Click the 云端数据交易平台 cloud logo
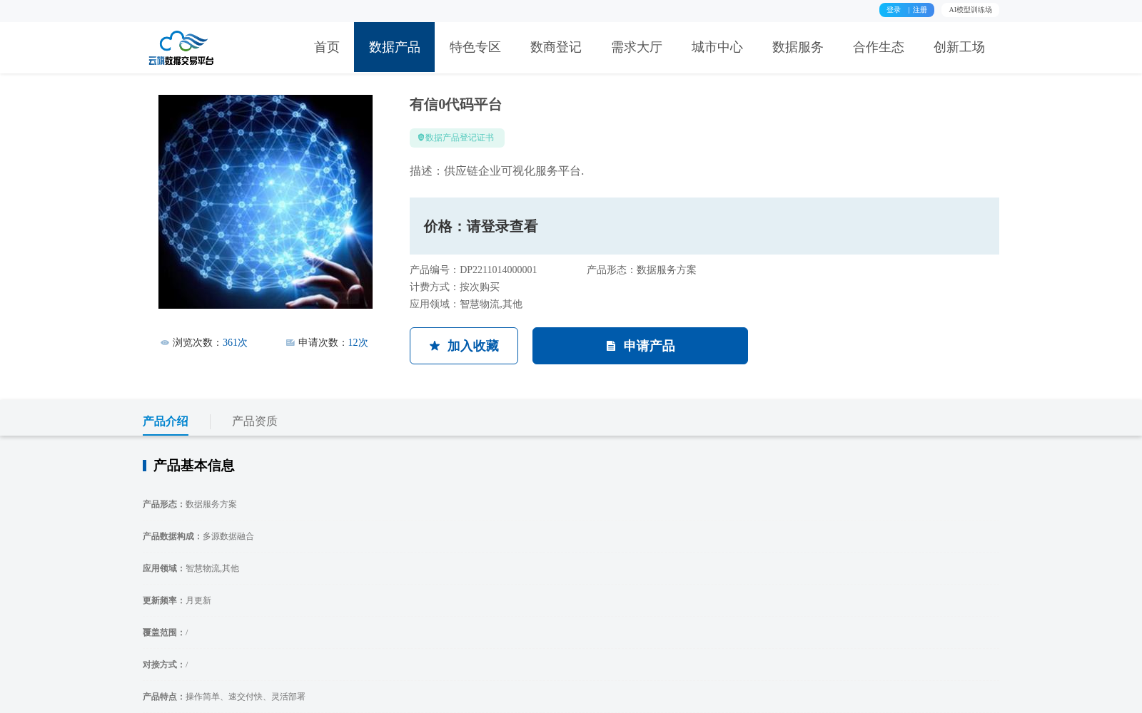 click(181, 48)
